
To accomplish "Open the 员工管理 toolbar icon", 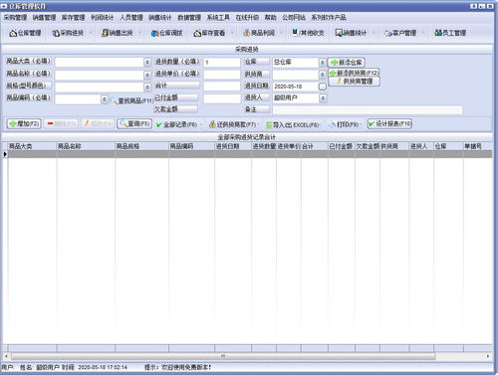I will tap(450, 33).
